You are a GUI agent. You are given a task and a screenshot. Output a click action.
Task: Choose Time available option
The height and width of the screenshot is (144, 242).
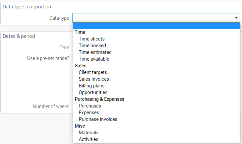(94, 59)
